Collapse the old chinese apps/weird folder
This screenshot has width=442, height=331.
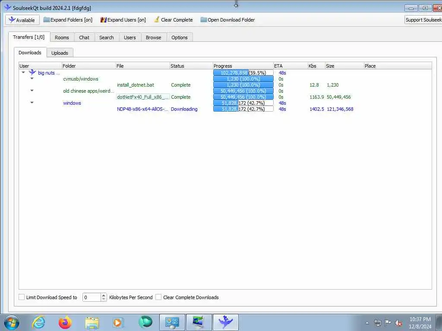(32, 91)
